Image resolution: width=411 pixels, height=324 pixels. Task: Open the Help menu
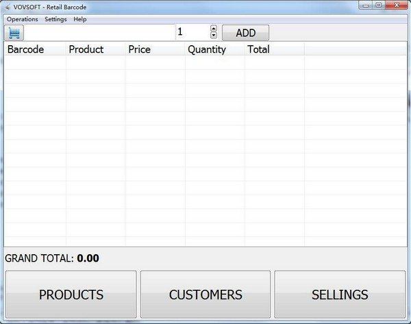[80, 19]
